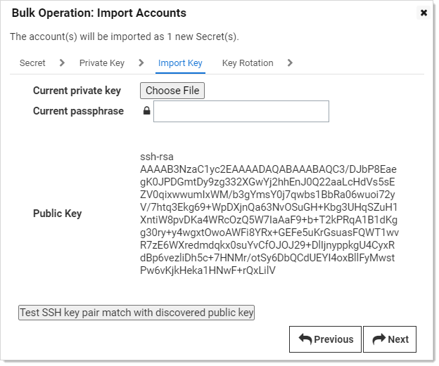Go to the Key Rotation tab

248,63
